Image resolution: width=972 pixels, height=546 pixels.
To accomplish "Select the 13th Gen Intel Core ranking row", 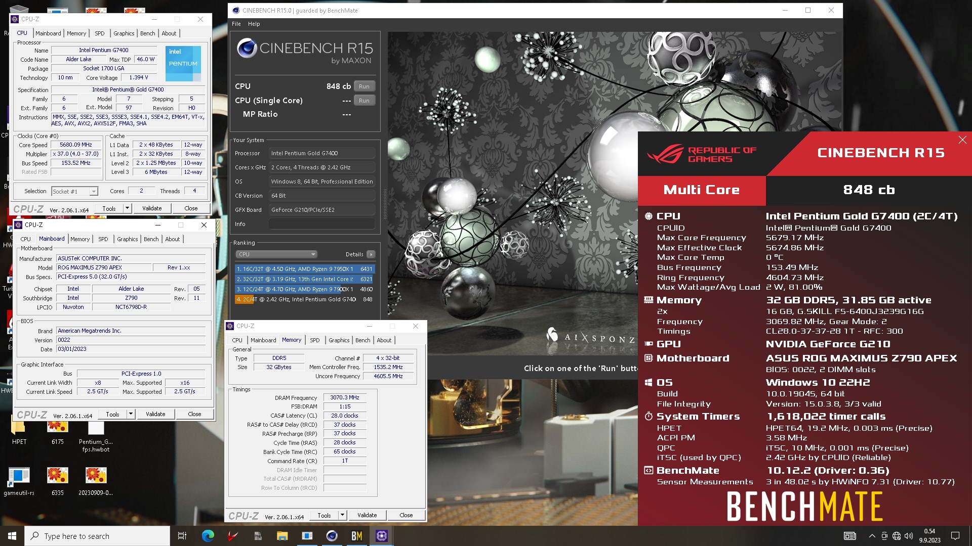I will [304, 279].
